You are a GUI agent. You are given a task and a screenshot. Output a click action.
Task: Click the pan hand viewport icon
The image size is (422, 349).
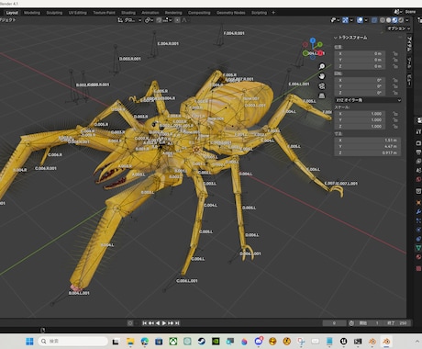click(322, 76)
